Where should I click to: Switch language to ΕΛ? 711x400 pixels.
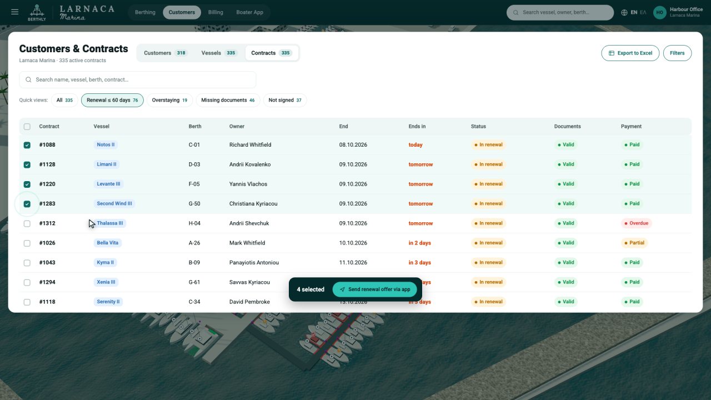coord(643,12)
